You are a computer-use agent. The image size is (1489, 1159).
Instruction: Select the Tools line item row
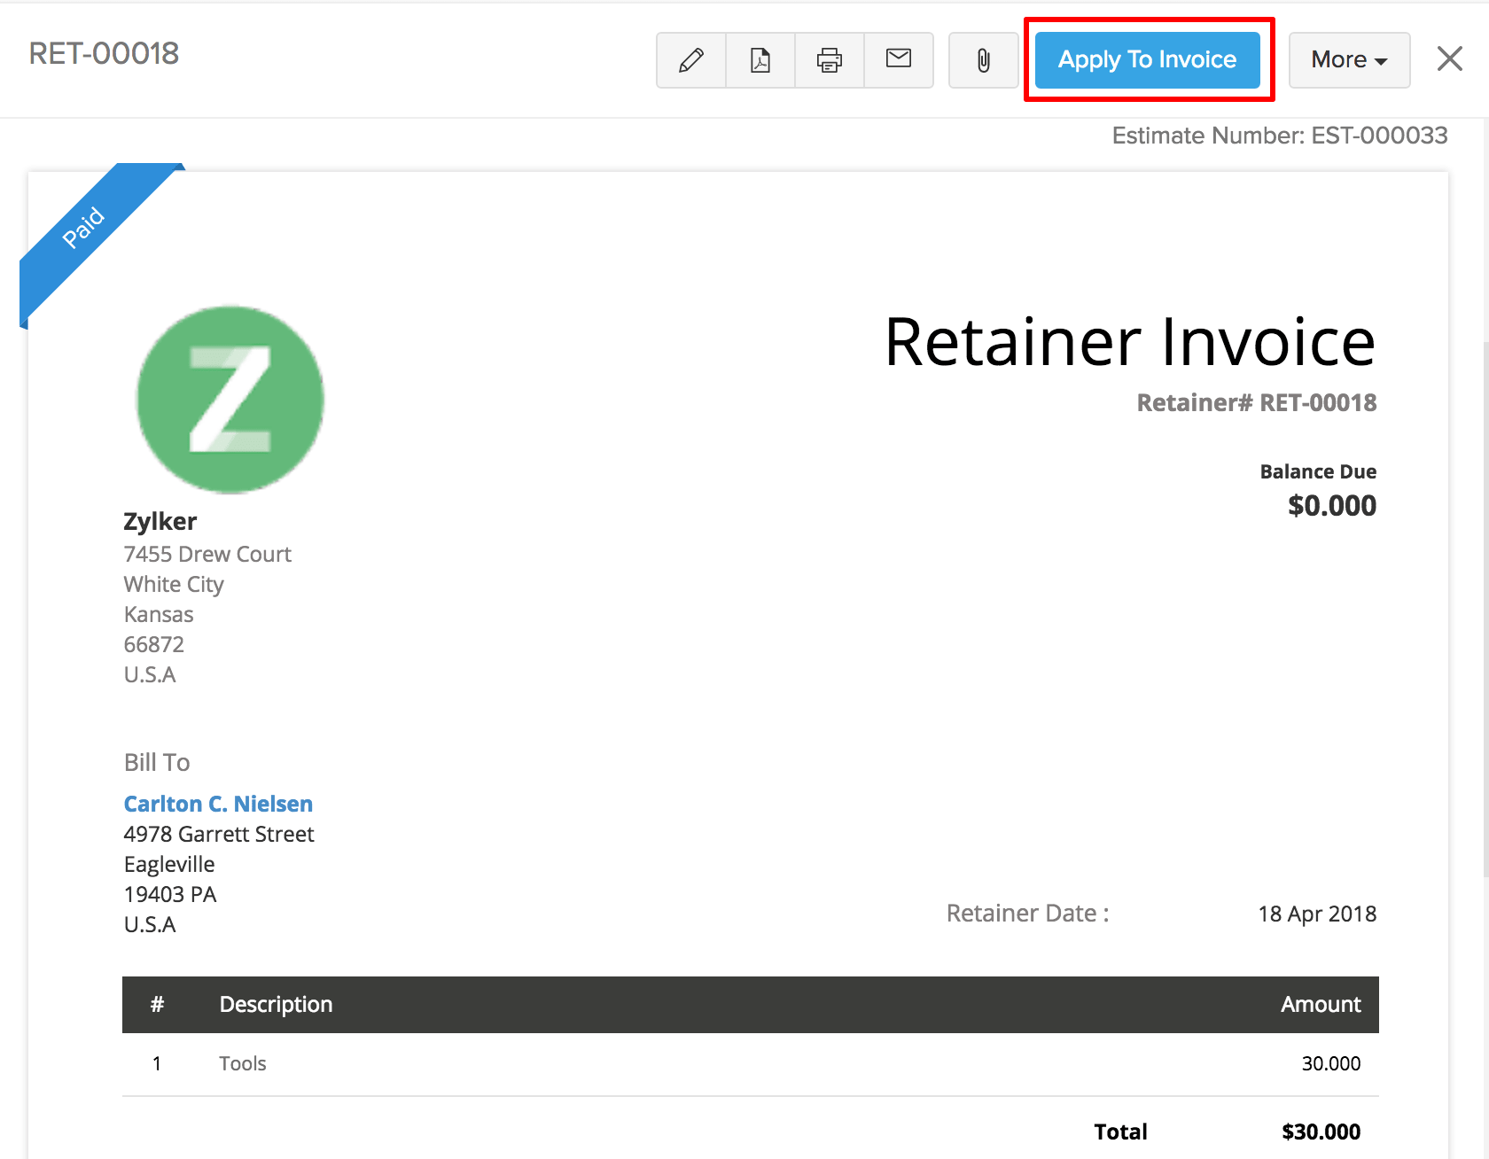(750, 1063)
